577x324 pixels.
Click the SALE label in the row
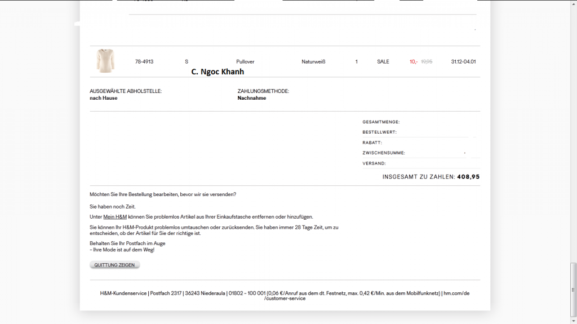click(x=383, y=61)
